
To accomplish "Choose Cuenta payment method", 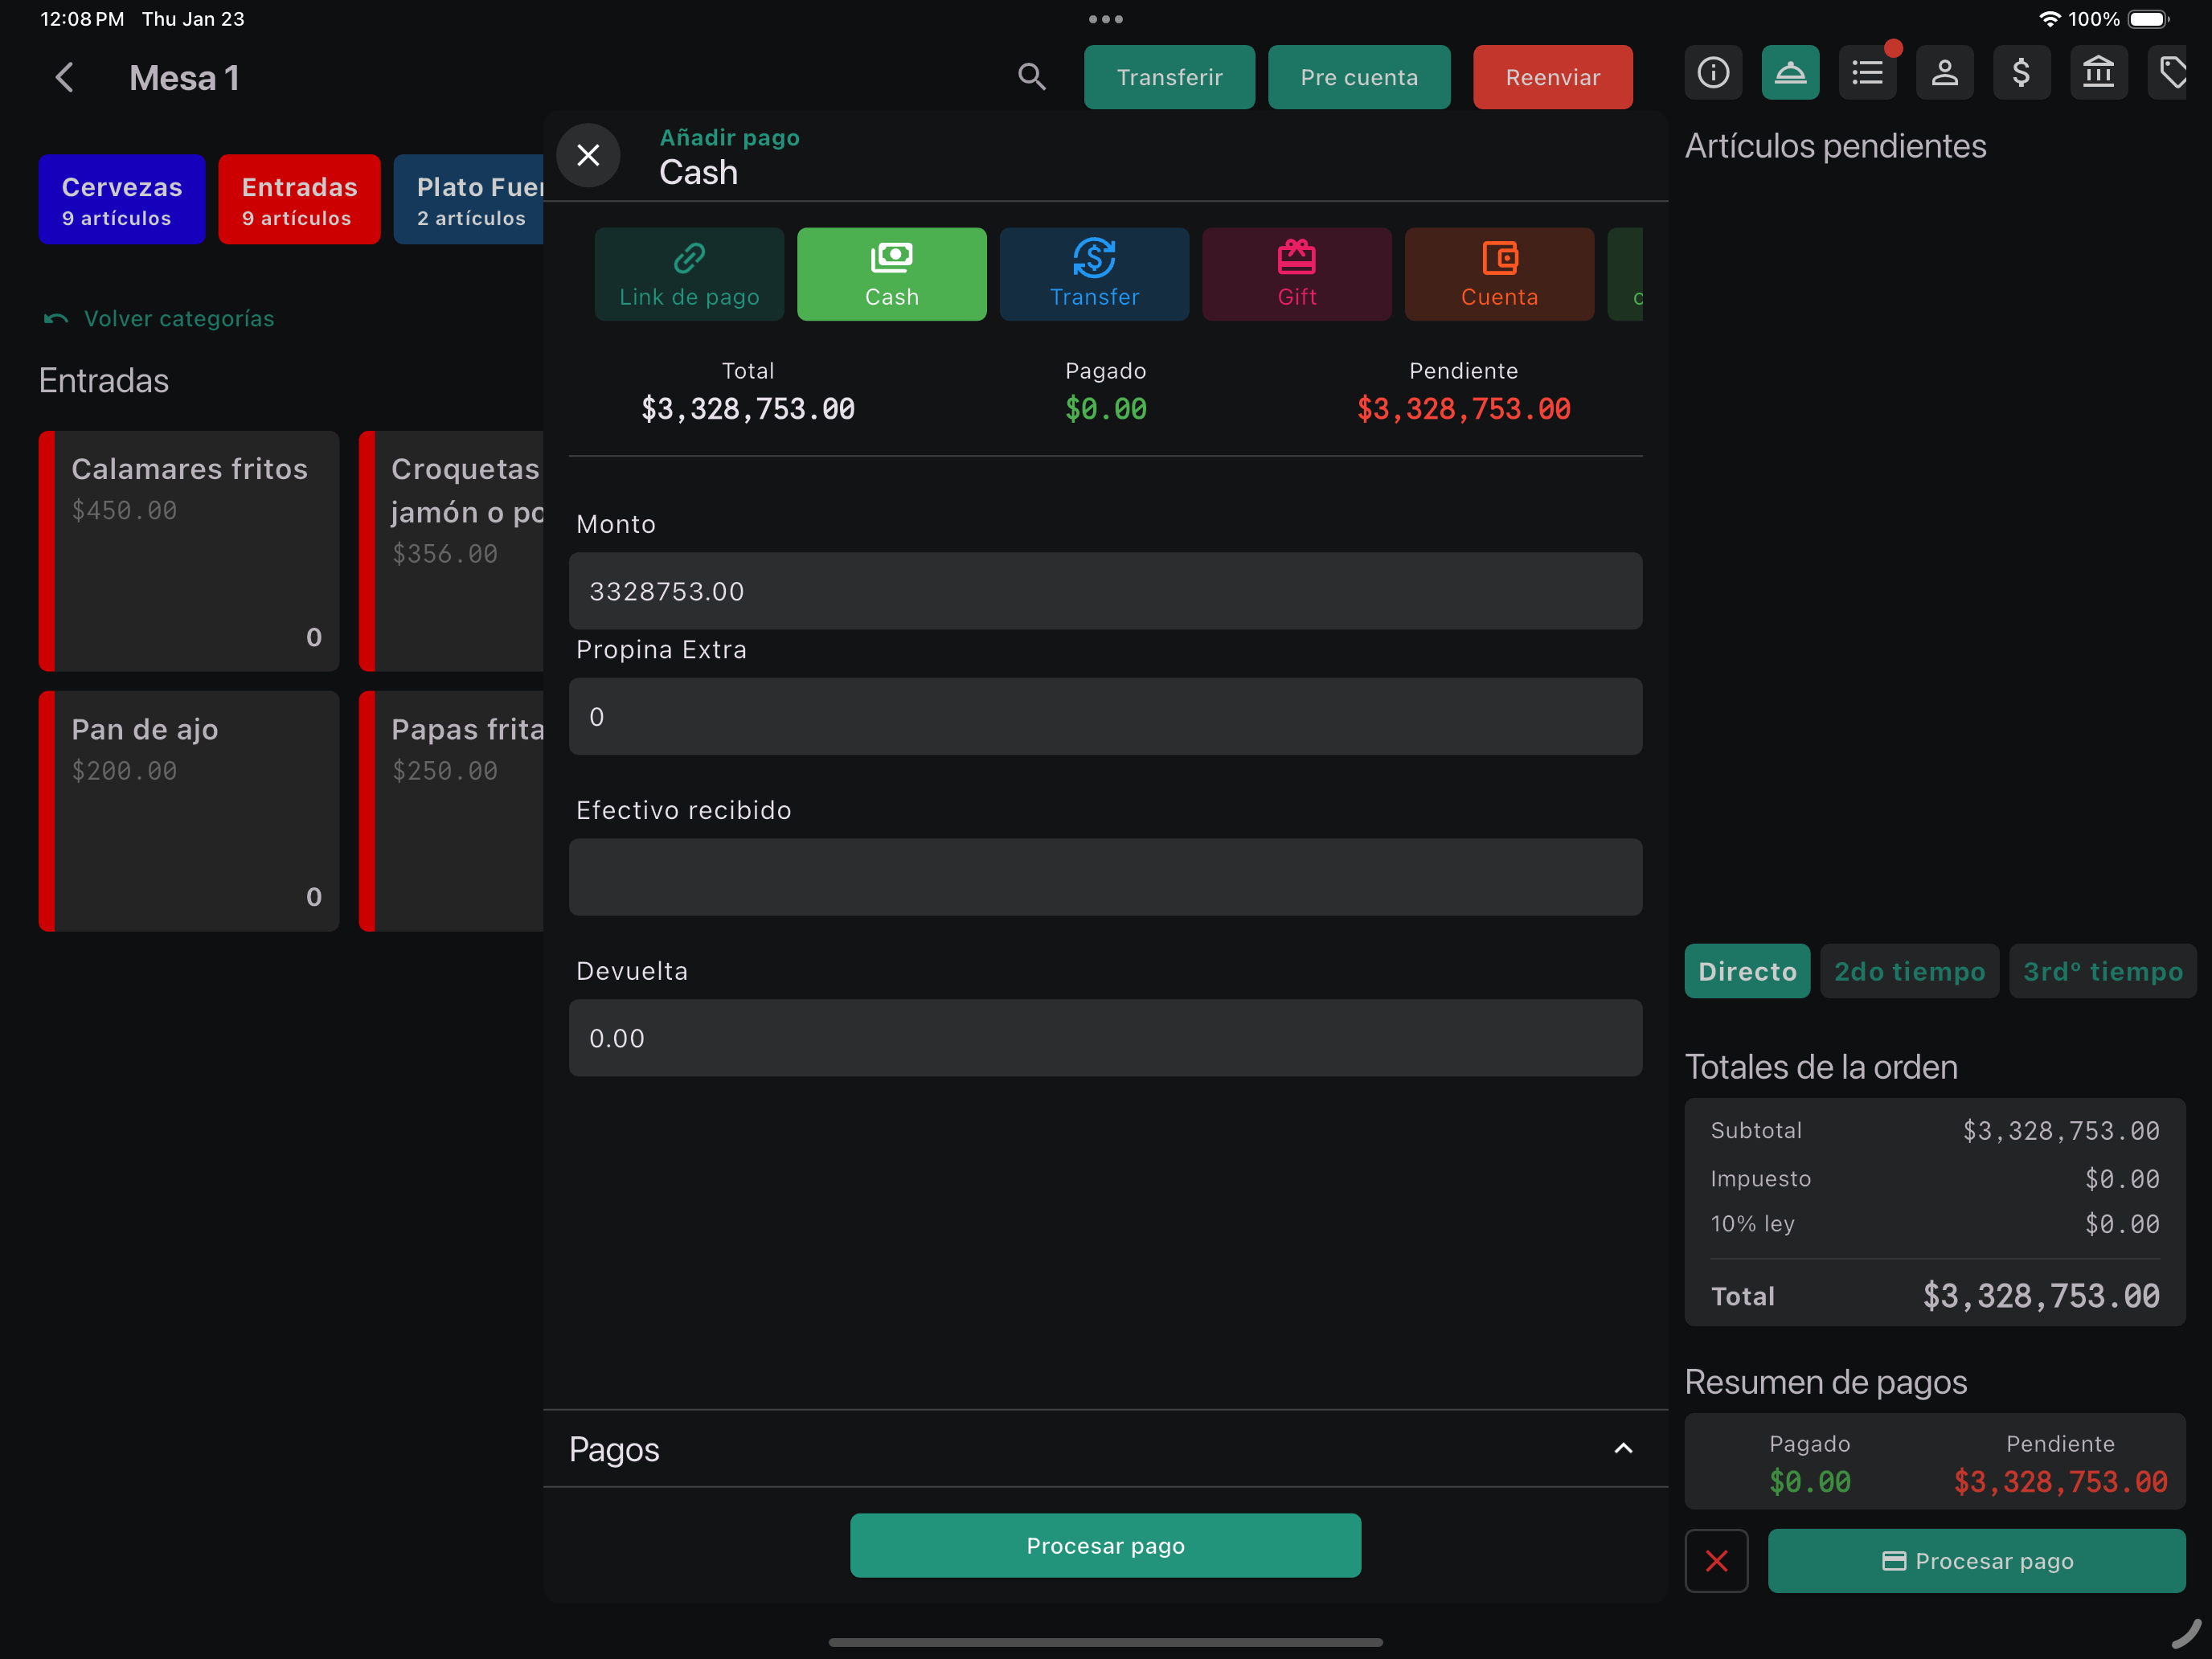I will (x=1499, y=274).
